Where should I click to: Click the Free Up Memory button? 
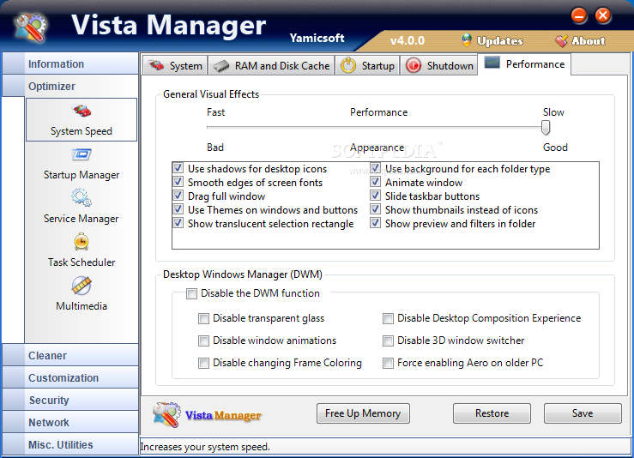pyautogui.click(x=363, y=413)
